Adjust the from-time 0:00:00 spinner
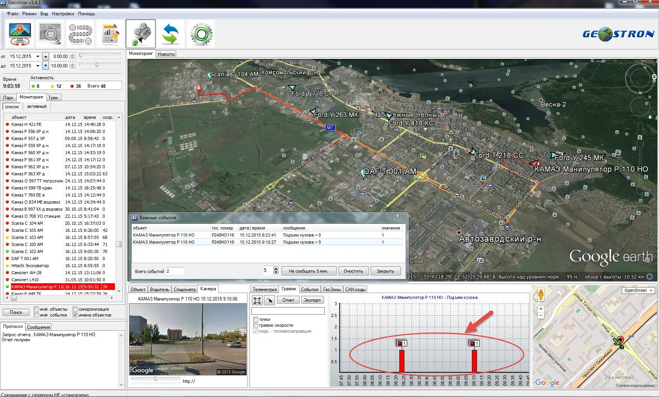Viewport: 659px width, 397px height. tap(72, 56)
